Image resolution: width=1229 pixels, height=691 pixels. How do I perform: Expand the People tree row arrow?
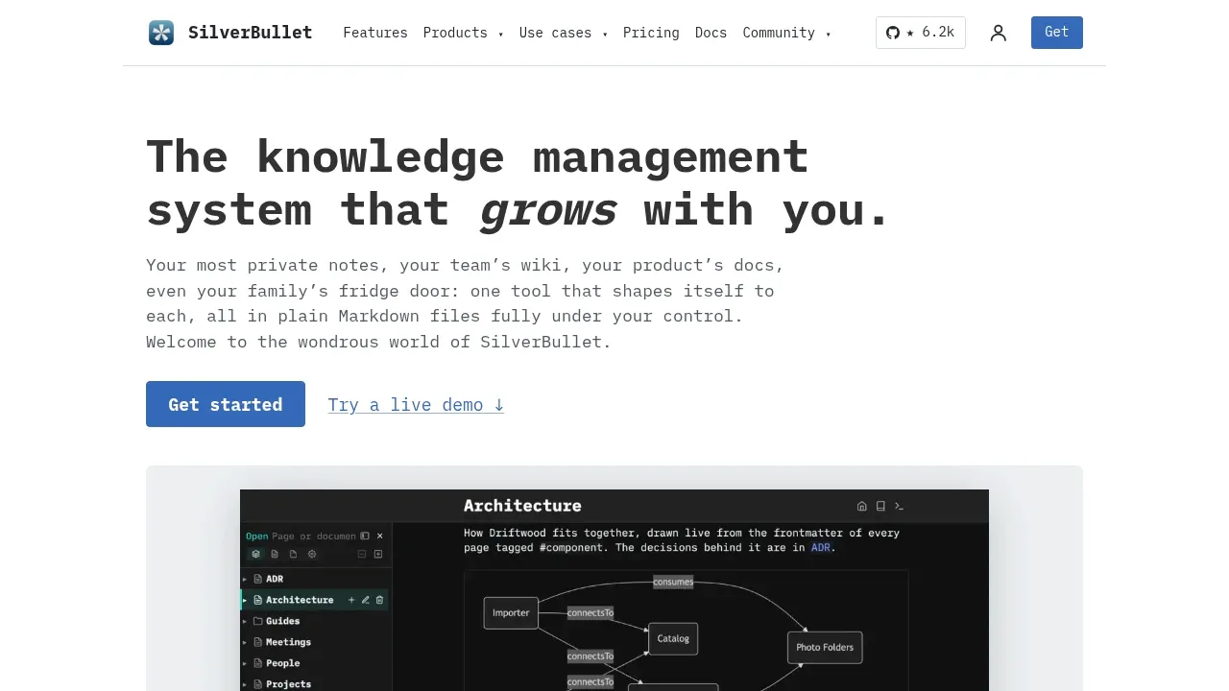[x=245, y=663]
